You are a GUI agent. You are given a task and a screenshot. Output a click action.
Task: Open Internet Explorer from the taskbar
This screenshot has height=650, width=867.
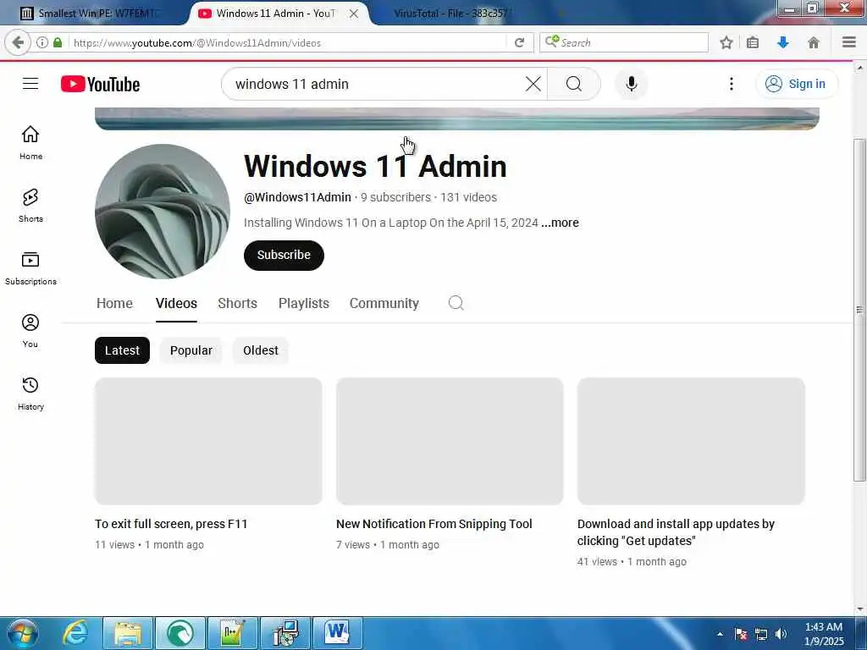(75, 633)
